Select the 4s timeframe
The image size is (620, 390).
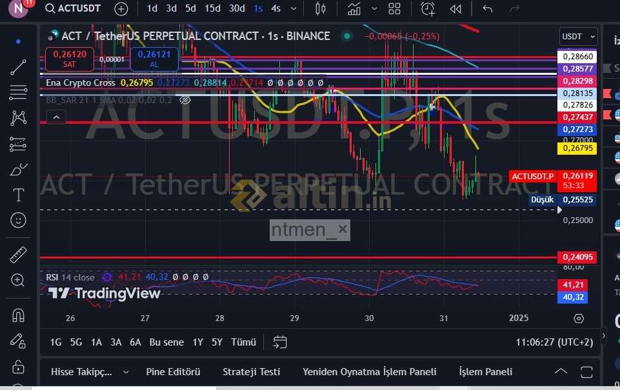(275, 8)
